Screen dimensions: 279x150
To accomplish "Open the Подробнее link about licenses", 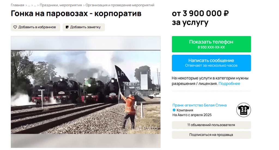I will point(229,84).
